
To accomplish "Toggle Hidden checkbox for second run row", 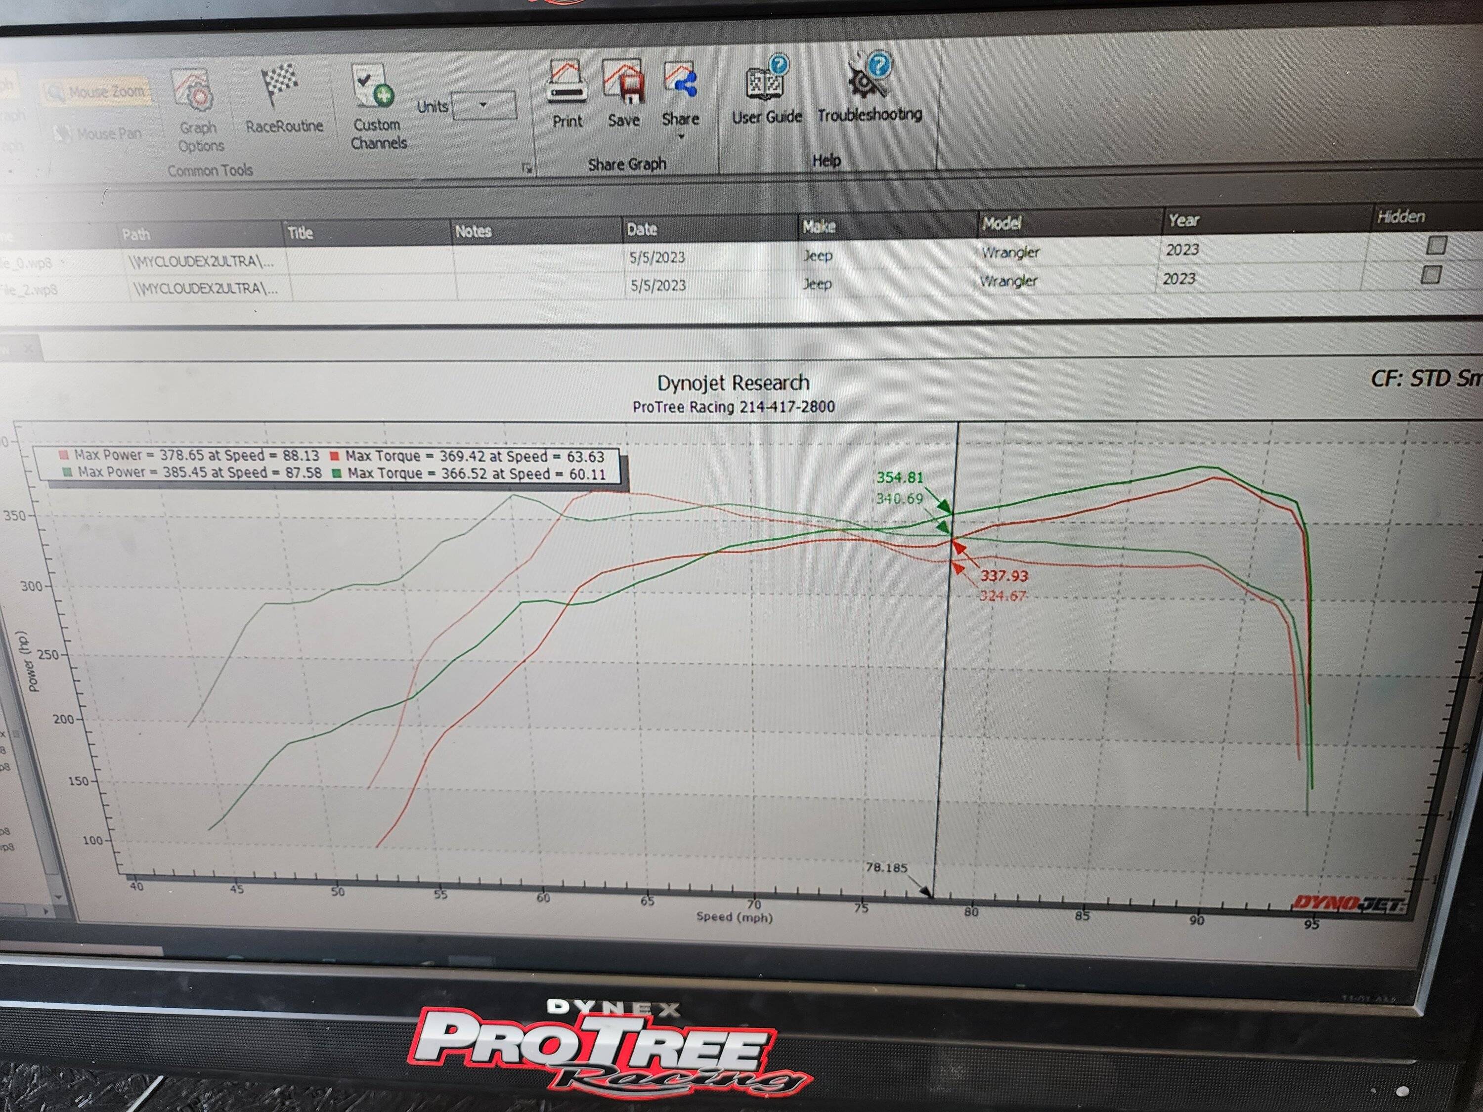I will (1431, 274).
